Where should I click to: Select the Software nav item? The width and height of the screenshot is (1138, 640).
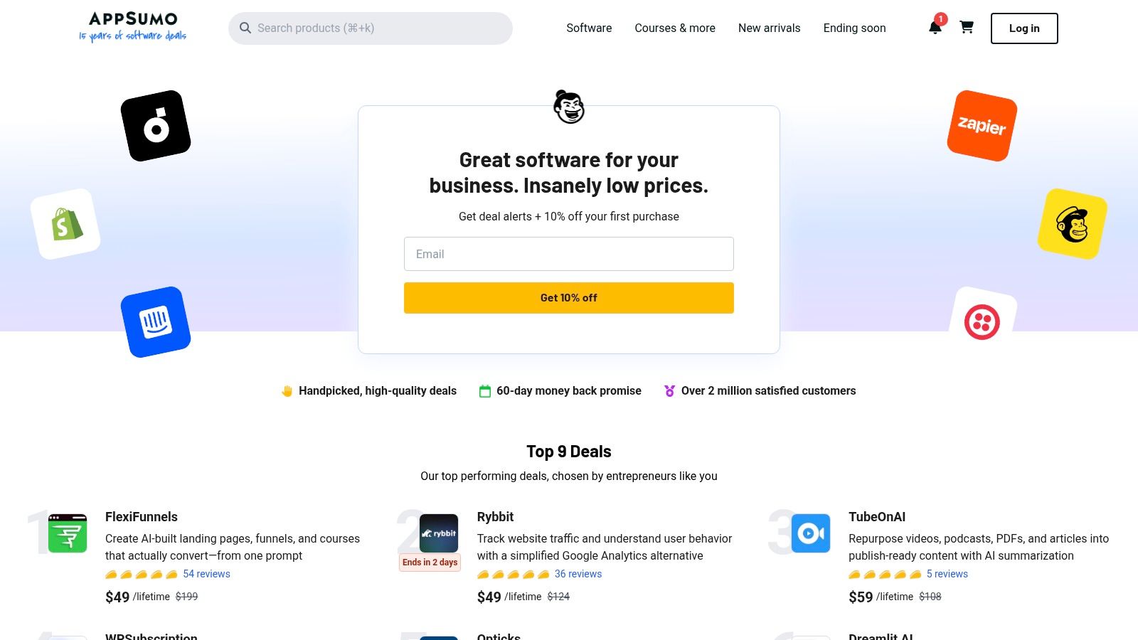coord(588,28)
